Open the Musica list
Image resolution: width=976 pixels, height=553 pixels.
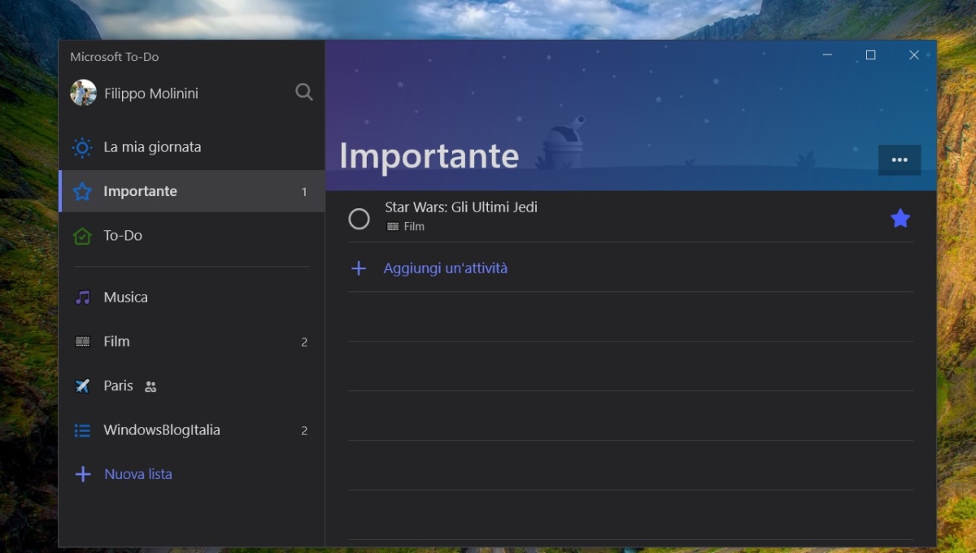[x=192, y=297]
